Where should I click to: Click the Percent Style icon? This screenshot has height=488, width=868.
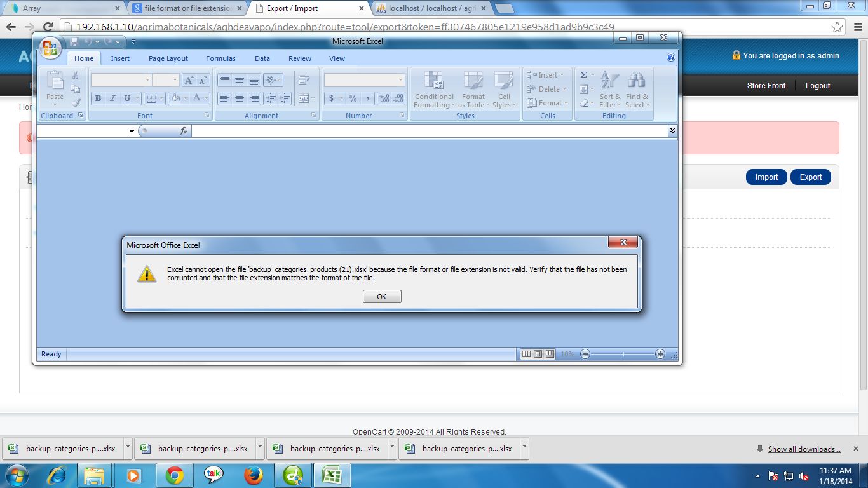tap(353, 98)
